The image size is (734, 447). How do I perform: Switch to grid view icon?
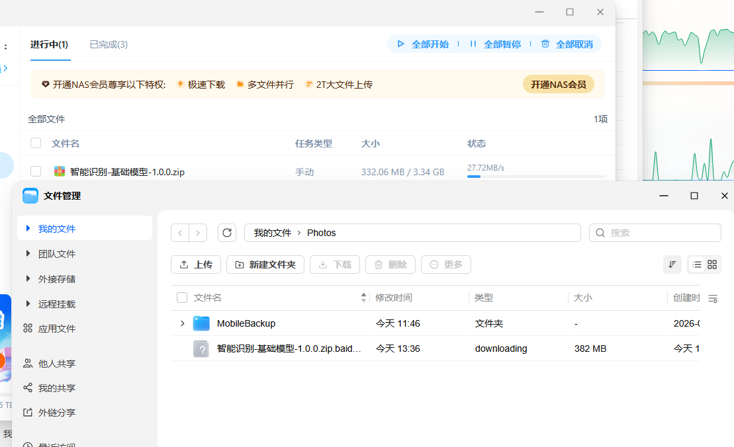point(712,264)
